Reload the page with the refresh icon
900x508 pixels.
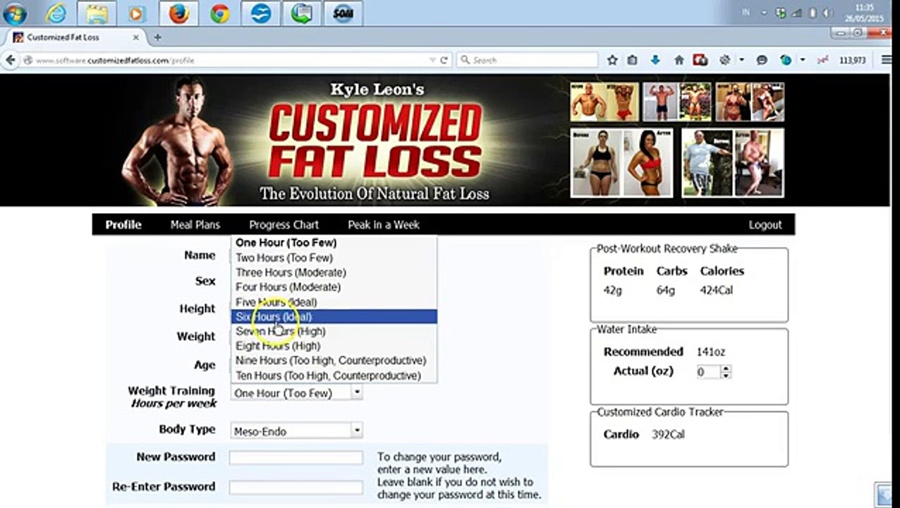tap(444, 61)
